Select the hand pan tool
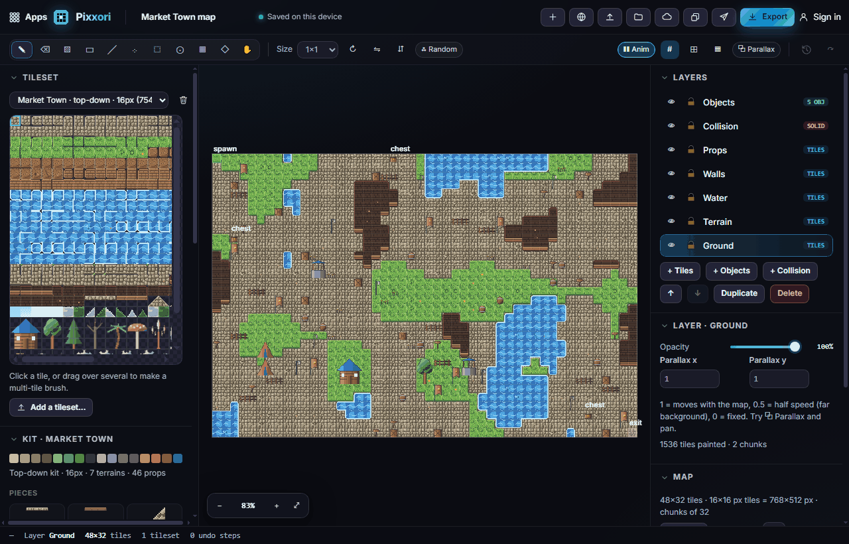 [247, 49]
